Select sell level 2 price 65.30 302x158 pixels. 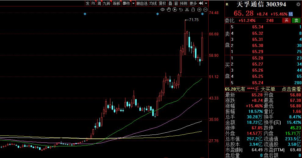[258, 45]
